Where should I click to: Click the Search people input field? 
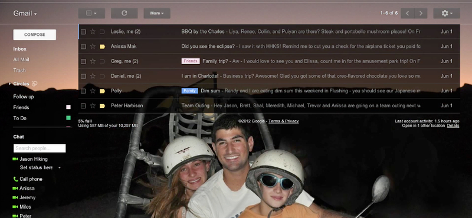[40, 148]
